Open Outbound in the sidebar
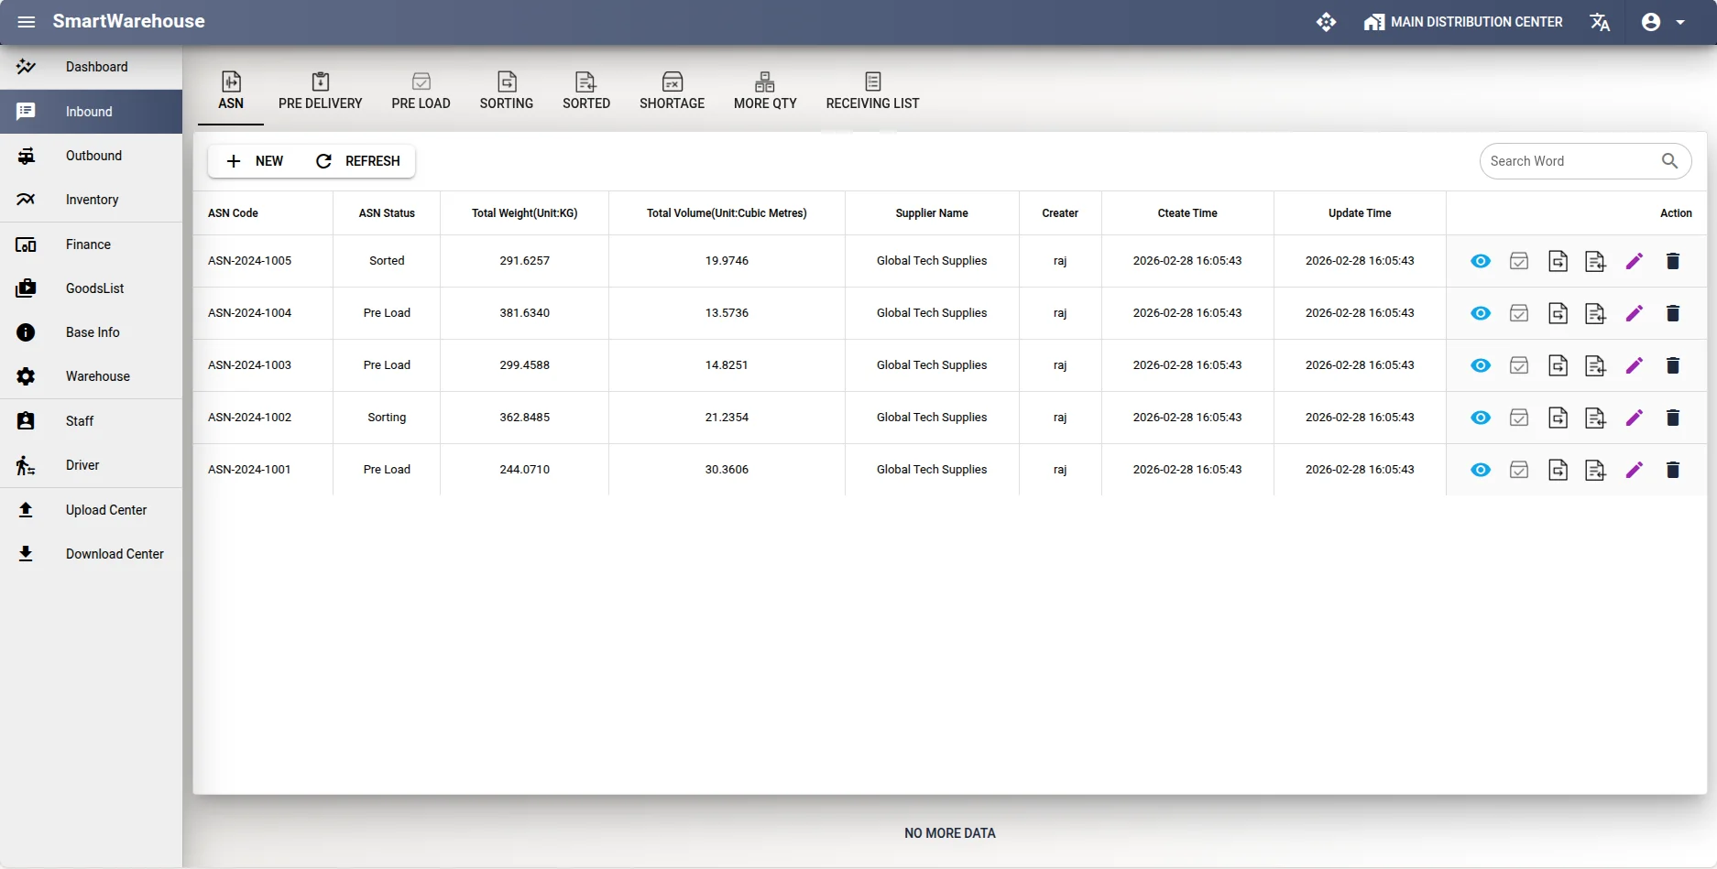Screen dimensions: 1717x869 pyautogui.click(x=91, y=156)
